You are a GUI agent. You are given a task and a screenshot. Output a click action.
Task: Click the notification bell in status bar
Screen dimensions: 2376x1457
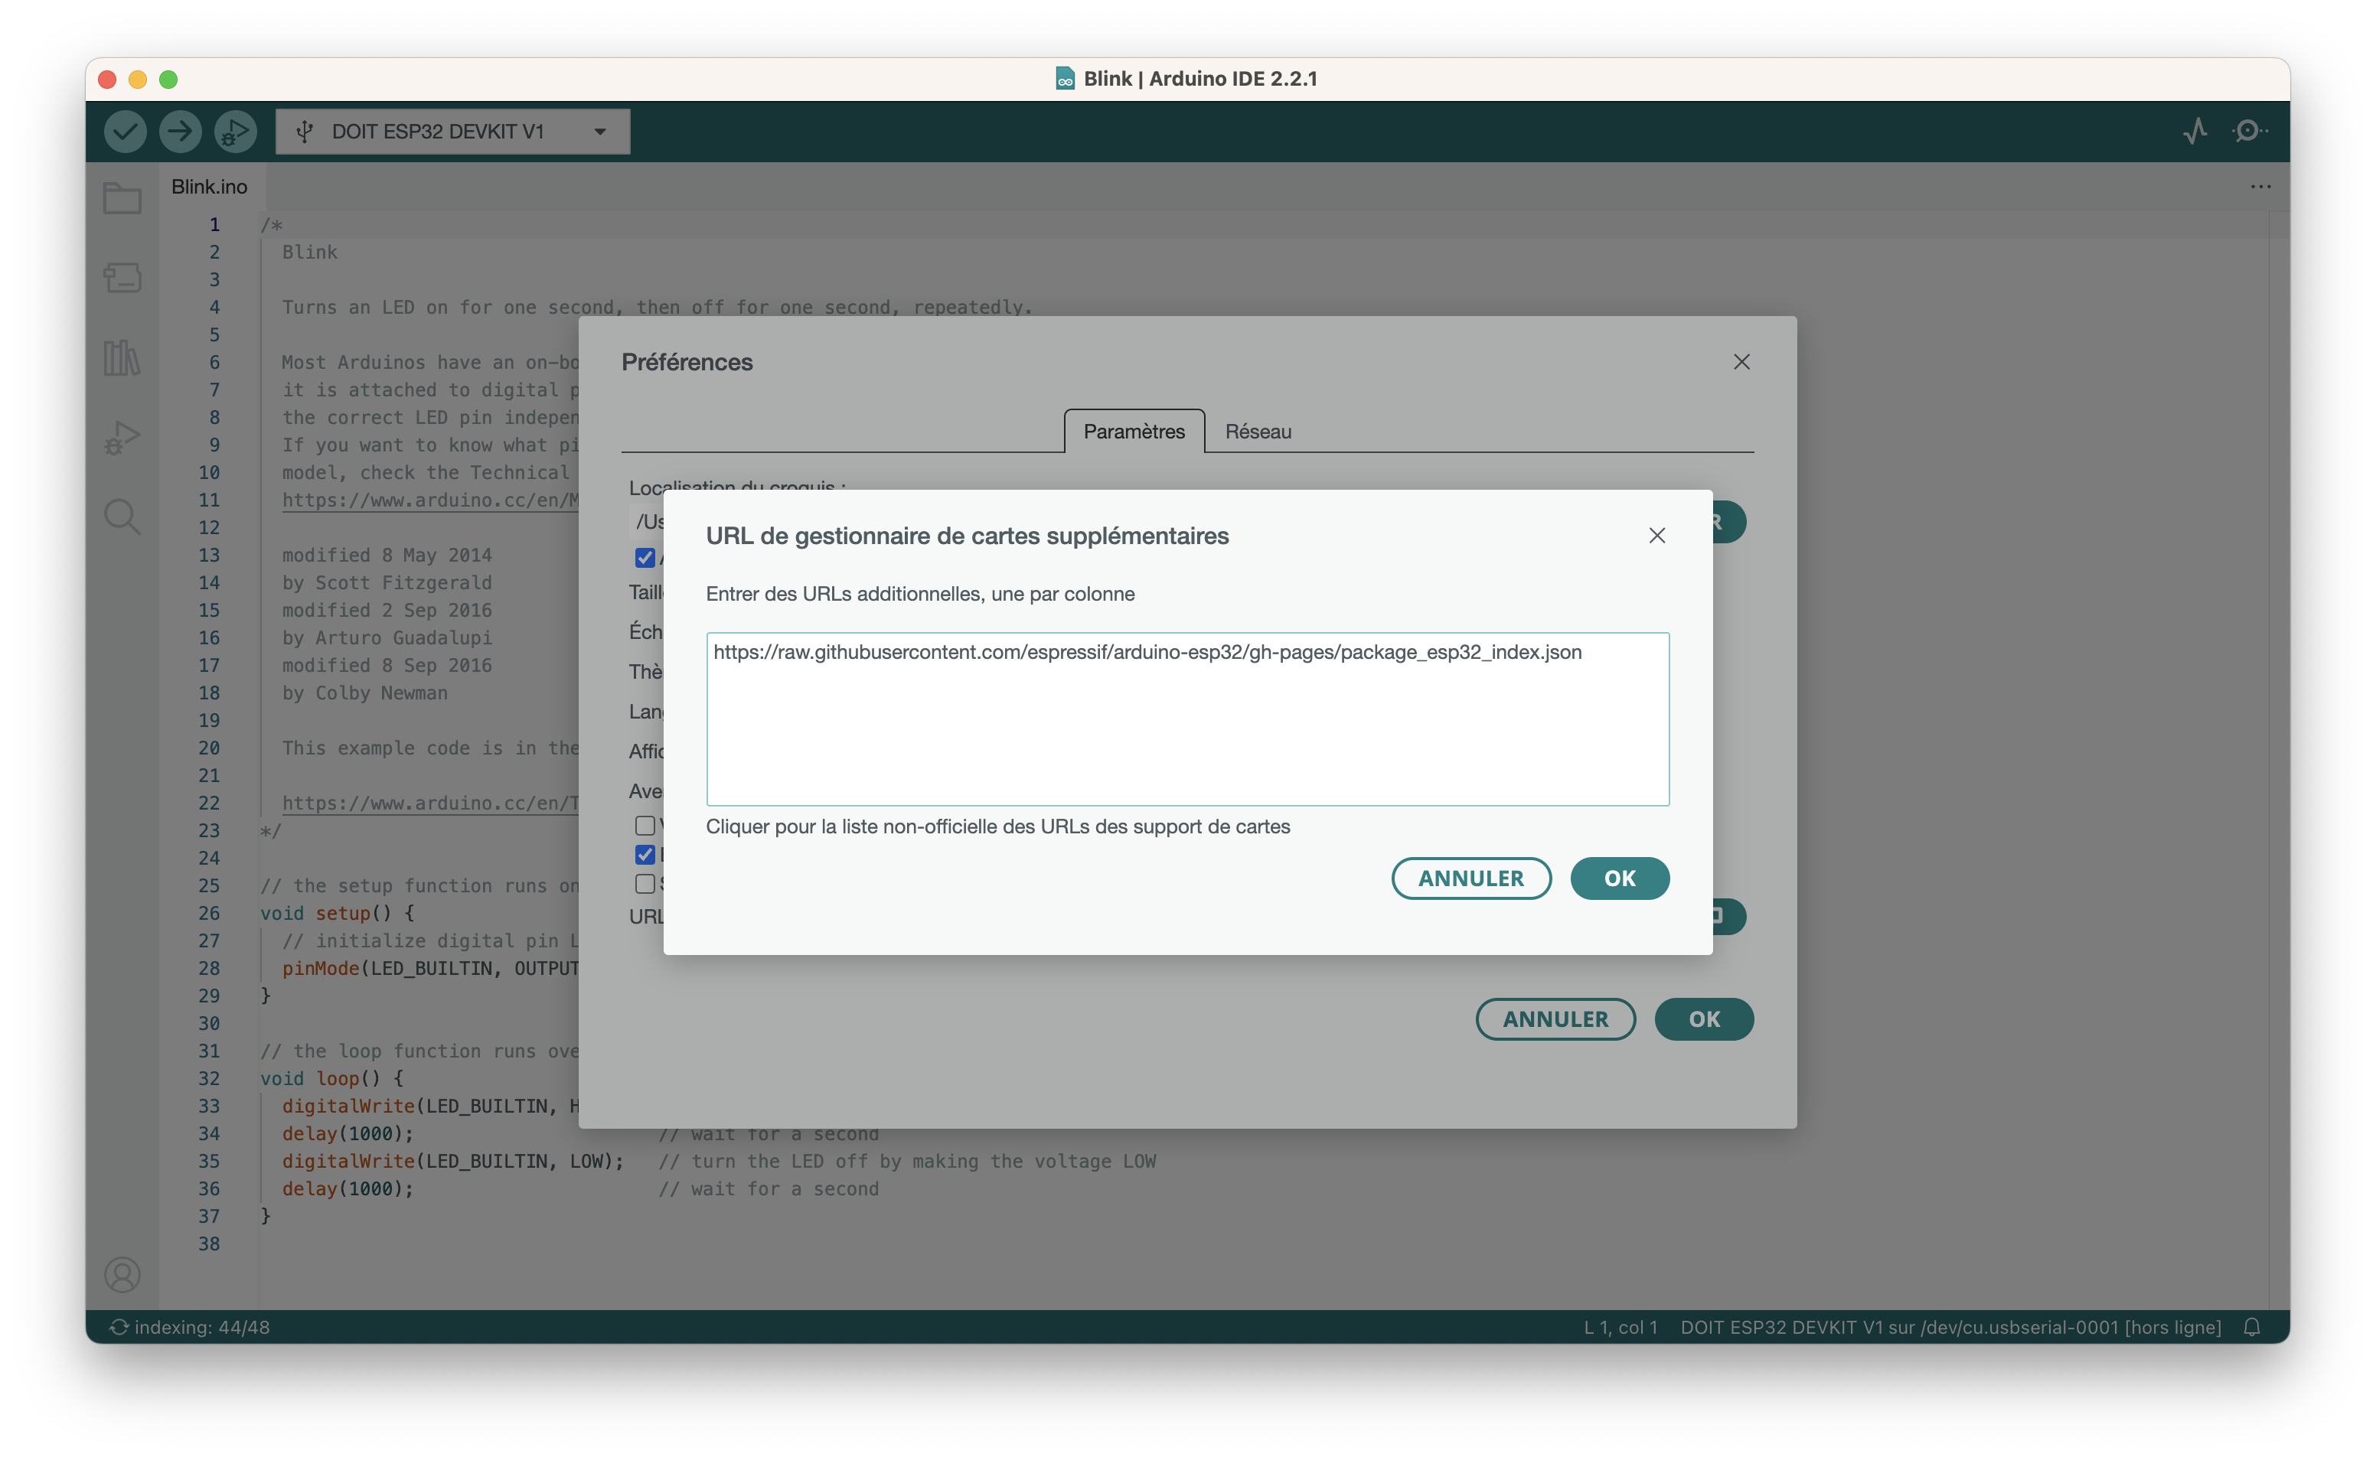point(2251,1327)
